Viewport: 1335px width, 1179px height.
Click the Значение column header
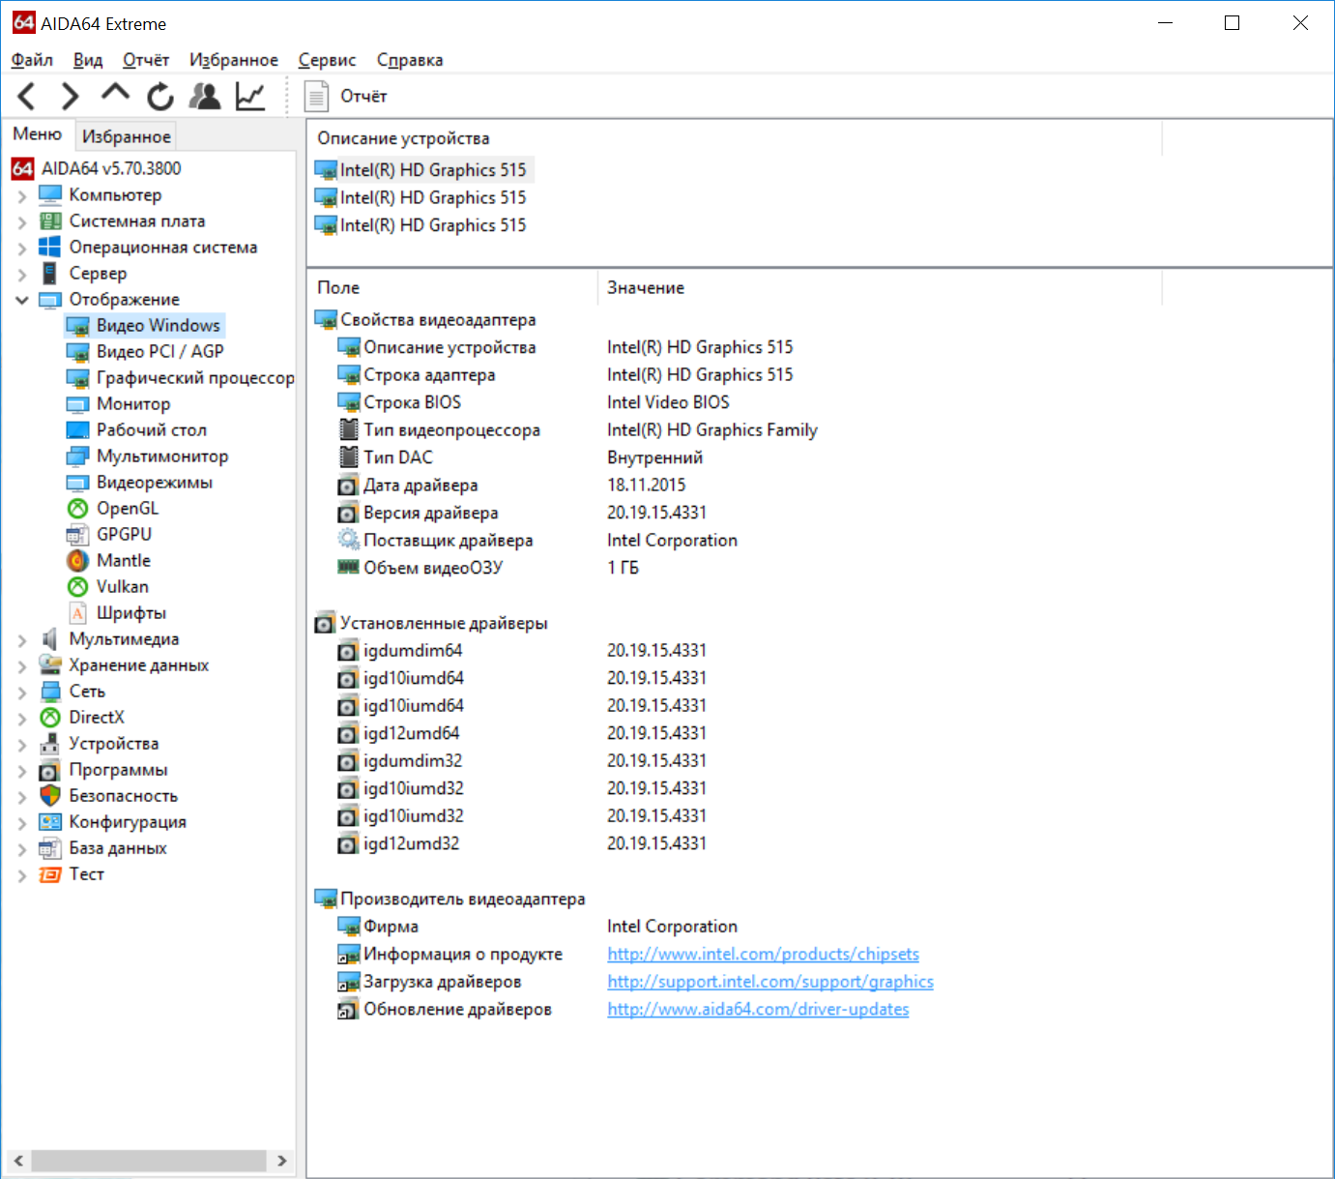(880, 287)
